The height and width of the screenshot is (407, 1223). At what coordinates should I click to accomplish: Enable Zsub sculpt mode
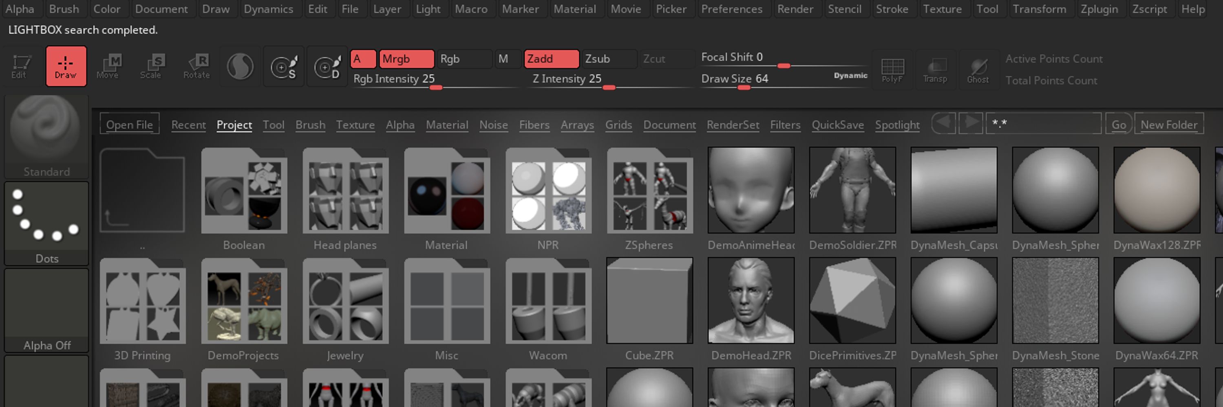click(x=609, y=59)
